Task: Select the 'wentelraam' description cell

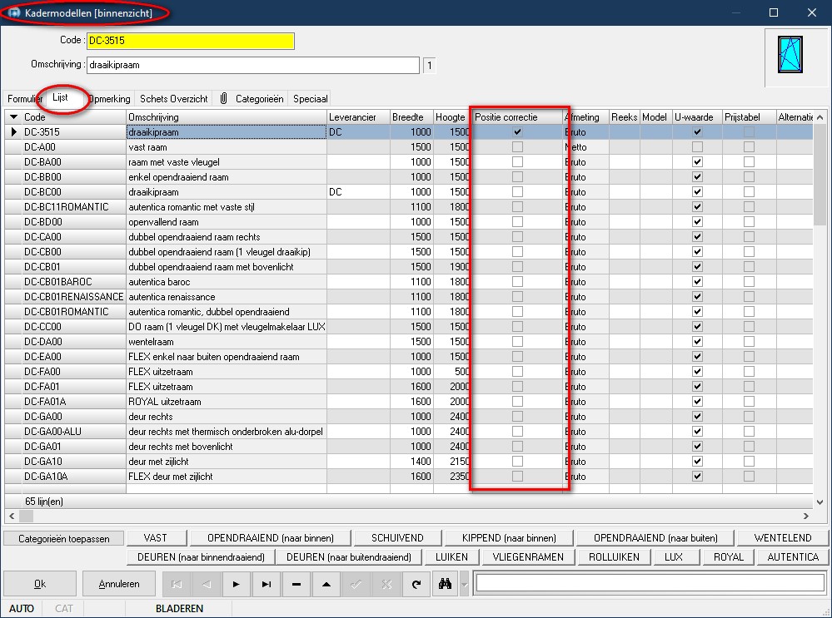Action: point(227,342)
